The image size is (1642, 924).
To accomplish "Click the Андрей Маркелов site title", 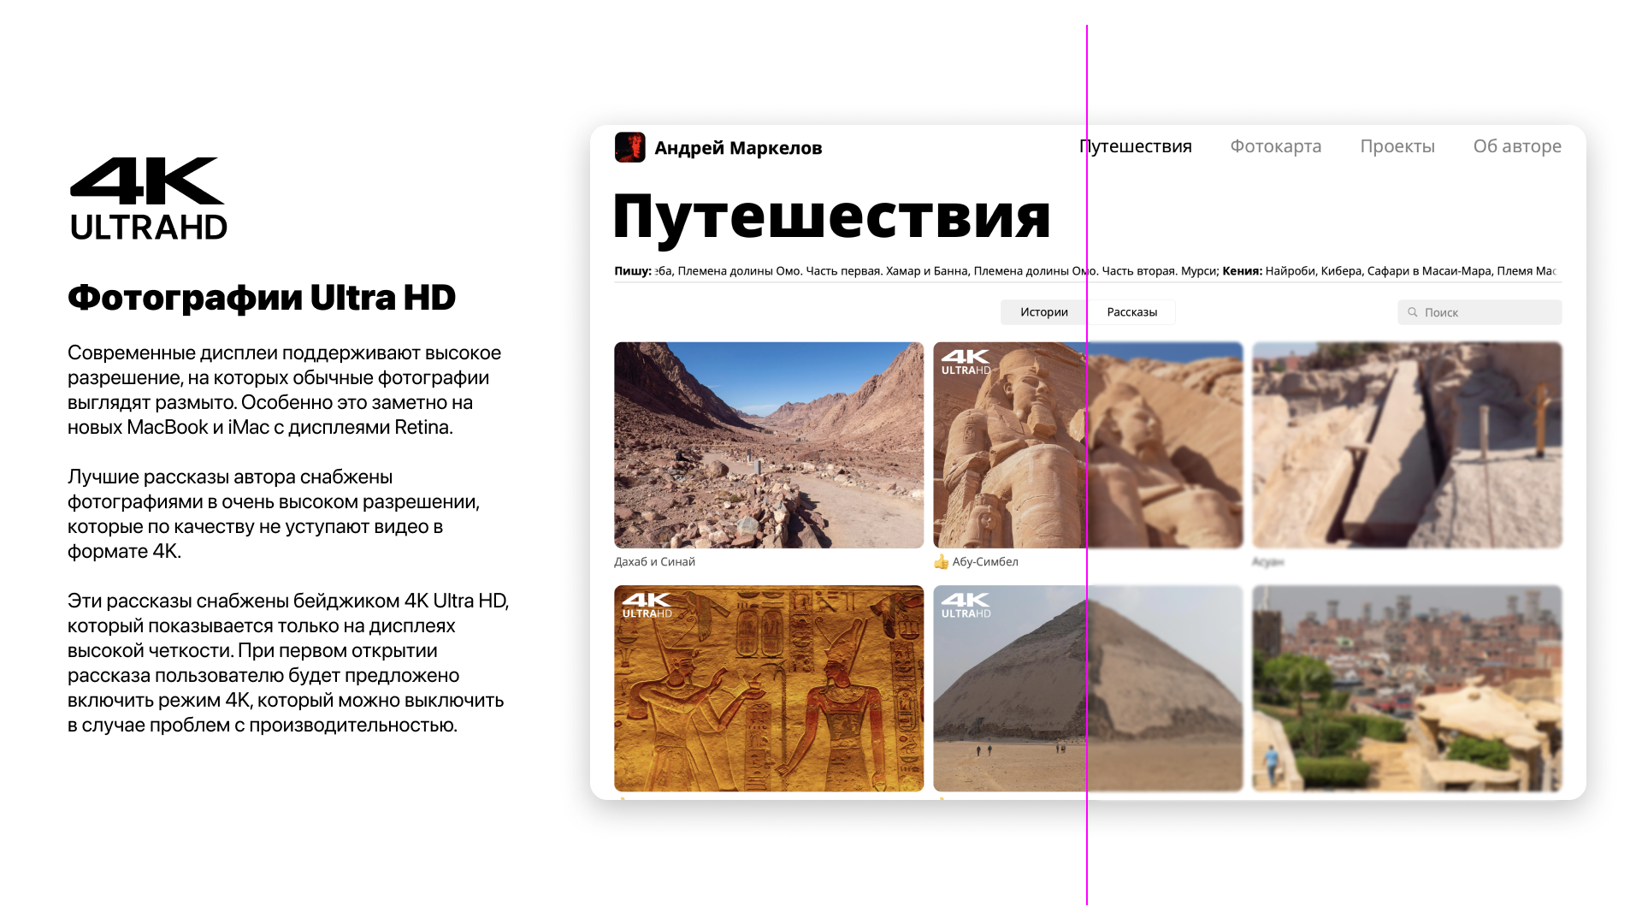I will click(738, 148).
